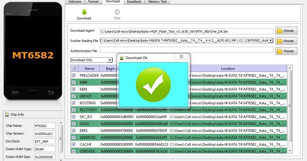Click the Chip Version field 0x0000ca01
The image size is (307, 161).
click(45, 134)
